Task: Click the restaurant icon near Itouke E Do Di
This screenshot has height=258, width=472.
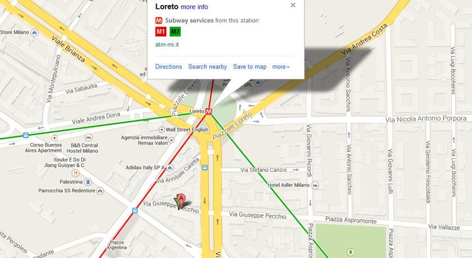Action: [x=75, y=173]
